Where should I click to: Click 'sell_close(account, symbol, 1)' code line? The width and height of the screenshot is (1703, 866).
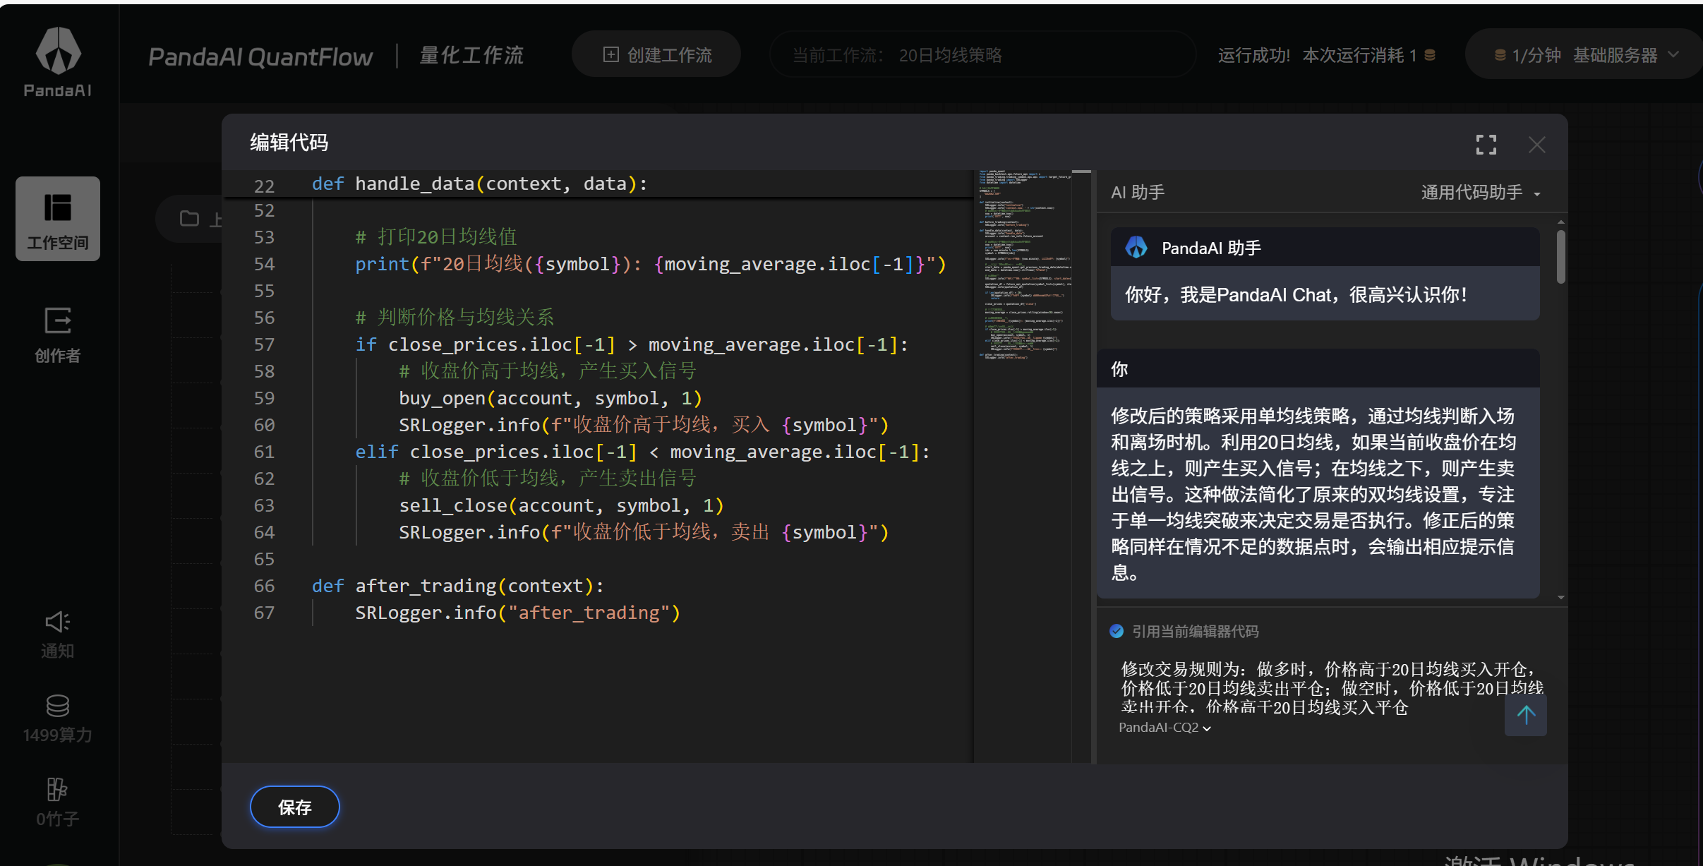(x=561, y=505)
